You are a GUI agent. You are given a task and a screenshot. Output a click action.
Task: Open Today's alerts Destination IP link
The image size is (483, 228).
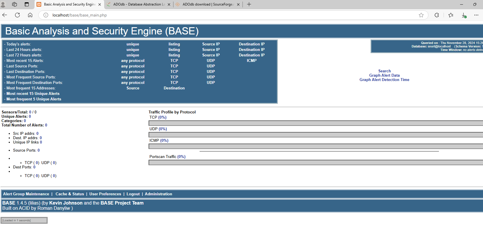tap(252, 44)
